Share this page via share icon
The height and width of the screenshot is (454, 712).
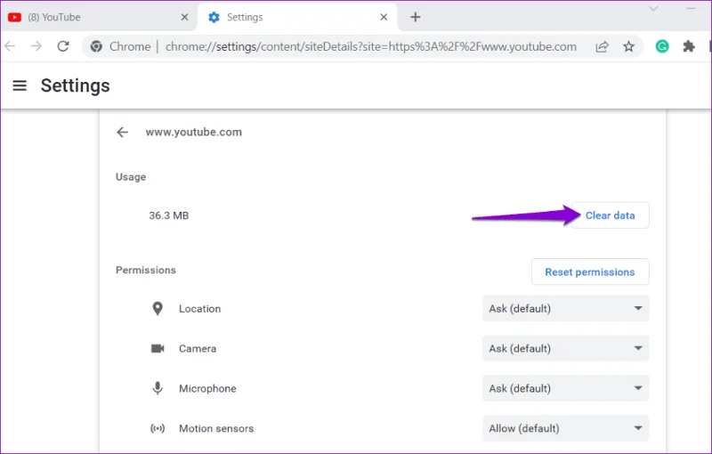[603, 46]
